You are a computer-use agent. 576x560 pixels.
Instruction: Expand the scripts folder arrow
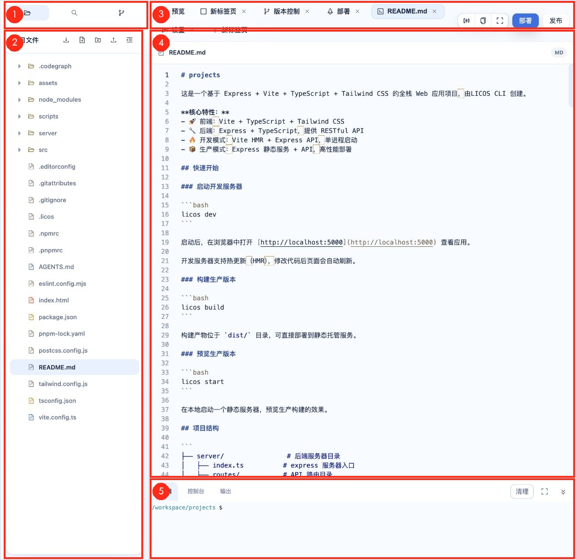20,116
